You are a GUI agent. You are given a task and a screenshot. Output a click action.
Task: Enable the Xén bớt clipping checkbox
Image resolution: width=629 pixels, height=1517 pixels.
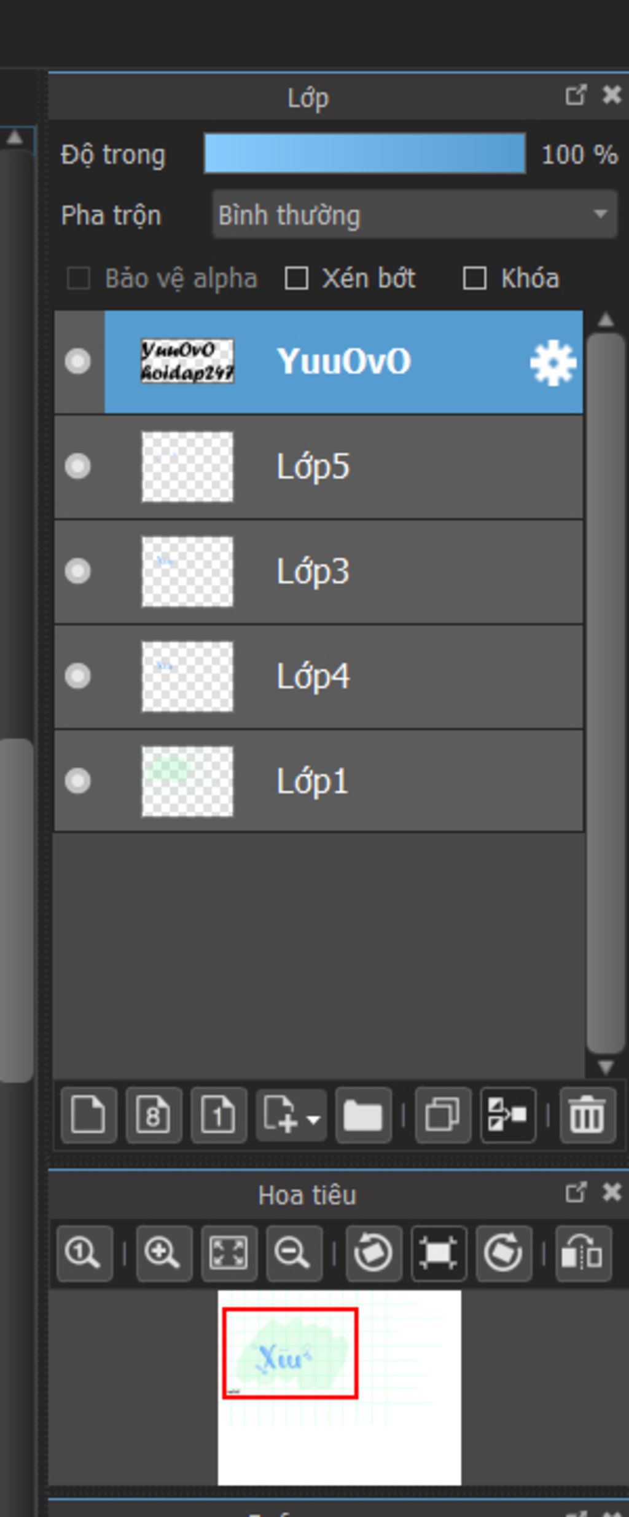click(x=297, y=278)
